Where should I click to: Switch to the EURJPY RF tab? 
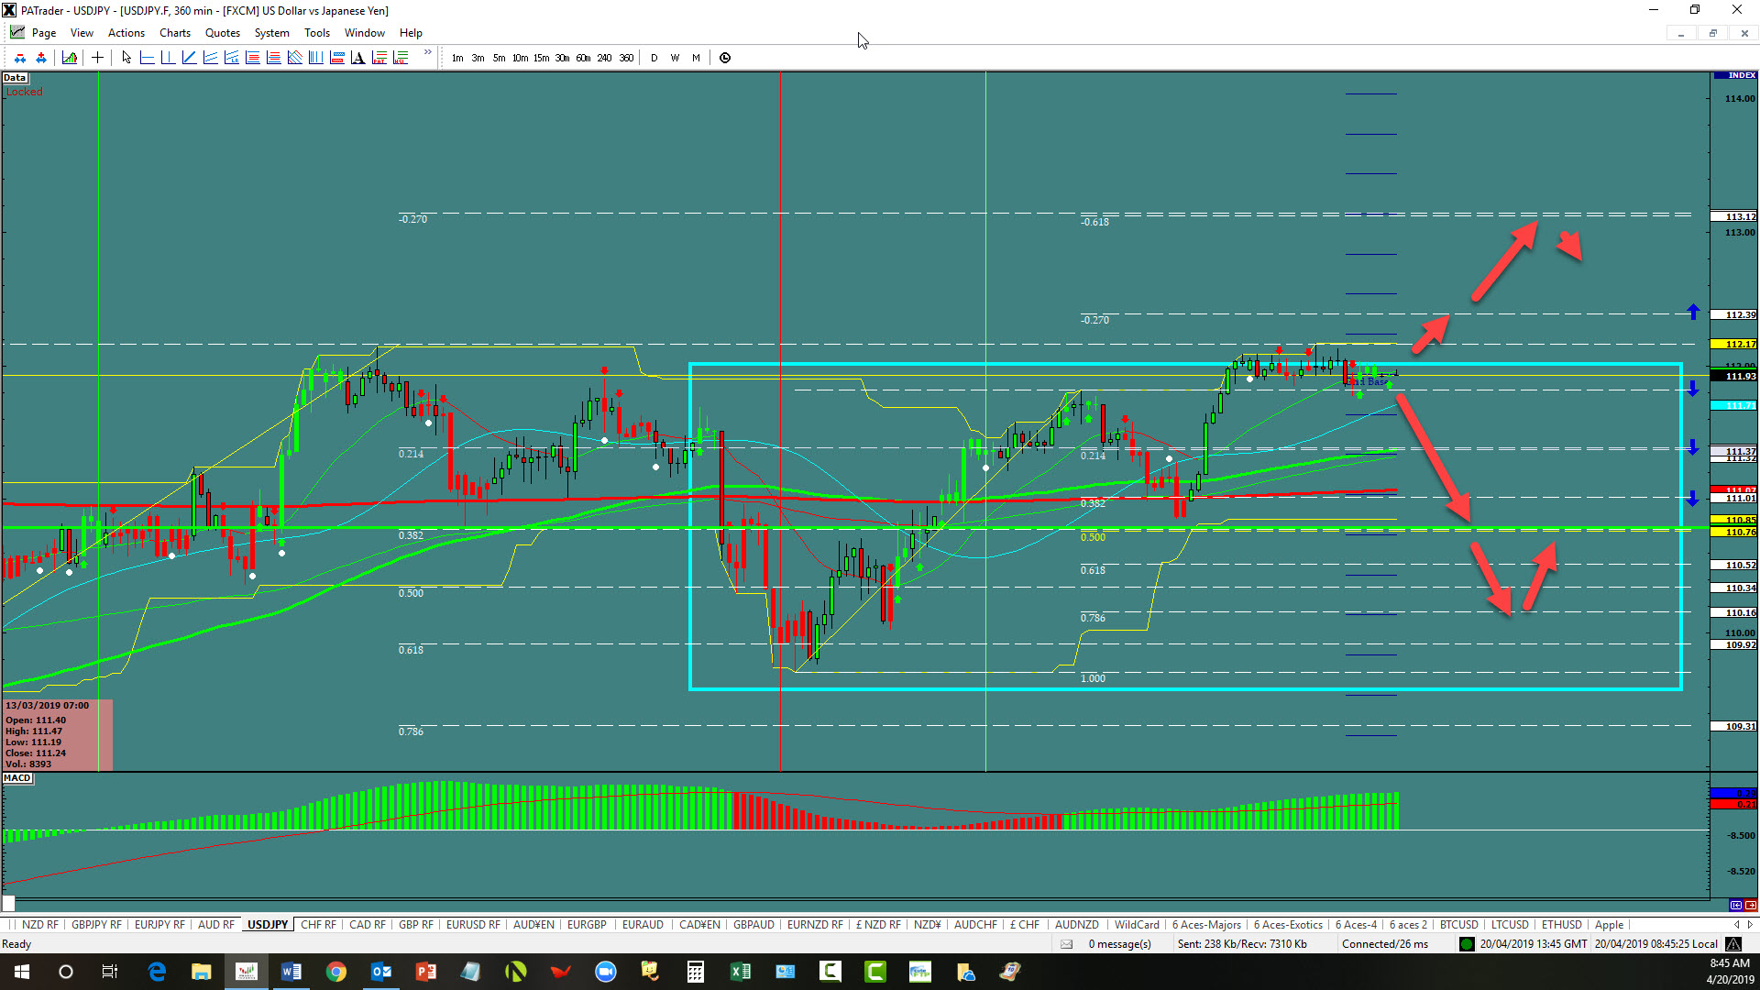coord(159,925)
